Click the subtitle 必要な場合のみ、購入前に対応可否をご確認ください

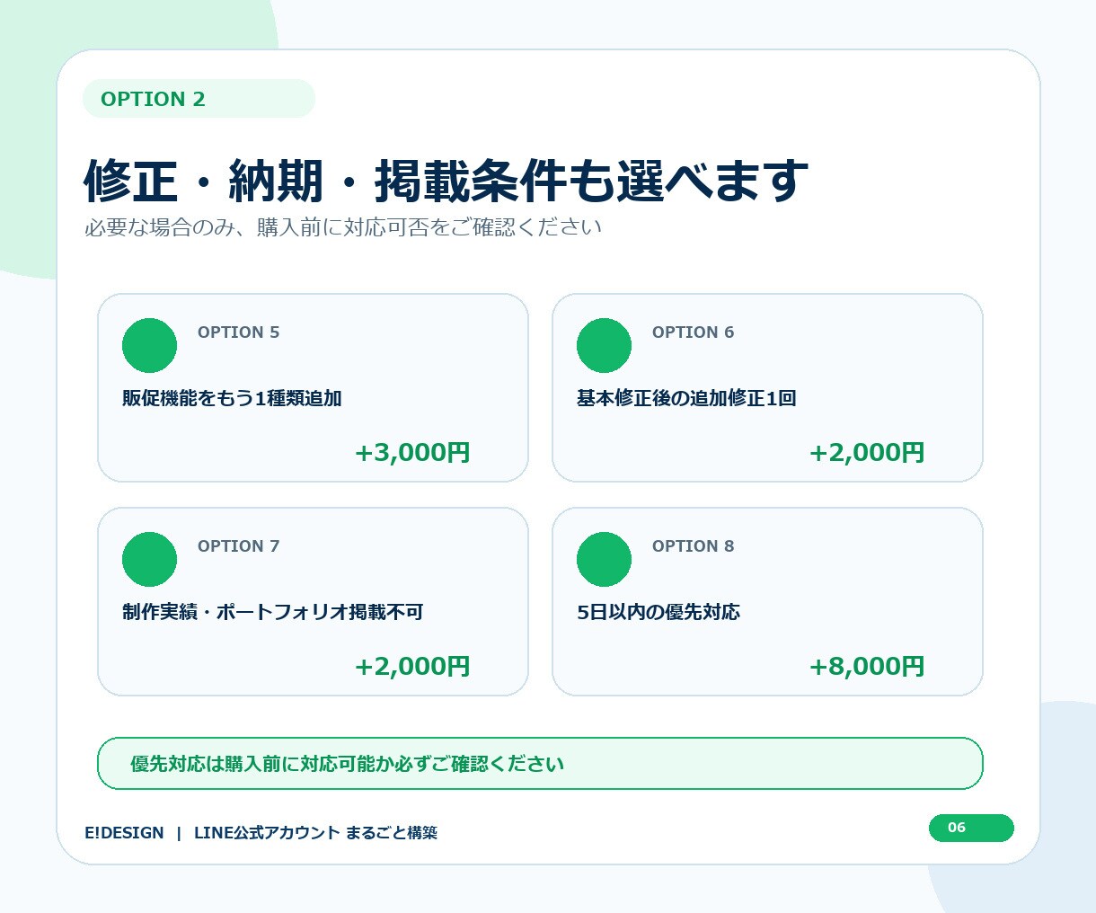(343, 227)
